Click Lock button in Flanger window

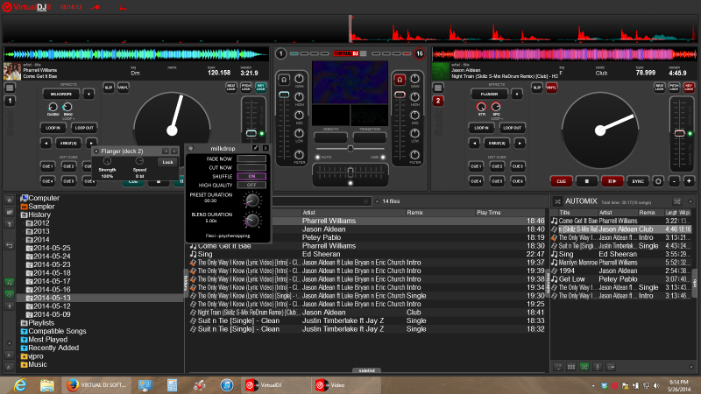(167, 162)
